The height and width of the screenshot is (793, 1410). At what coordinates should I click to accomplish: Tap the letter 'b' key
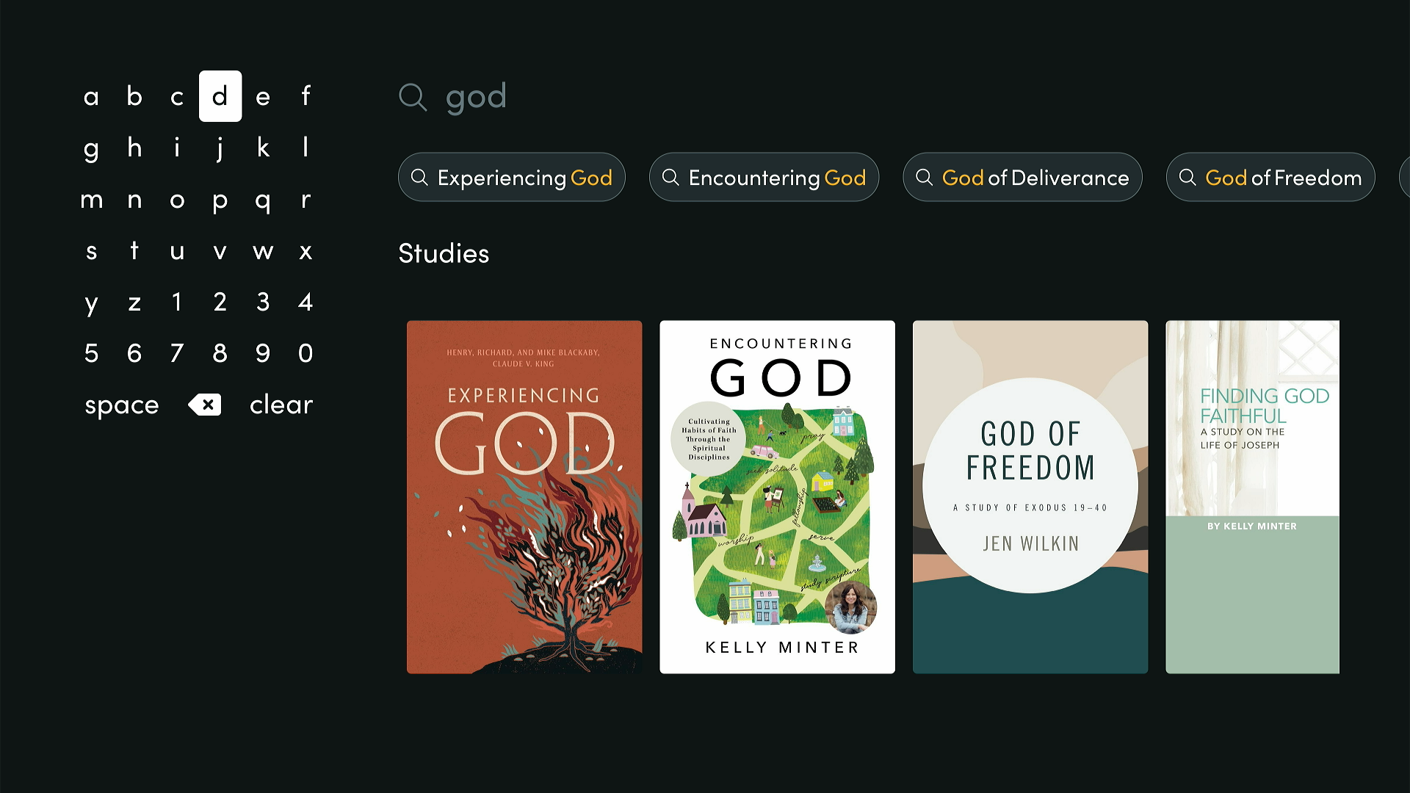pyautogui.click(x=134, y=96)
